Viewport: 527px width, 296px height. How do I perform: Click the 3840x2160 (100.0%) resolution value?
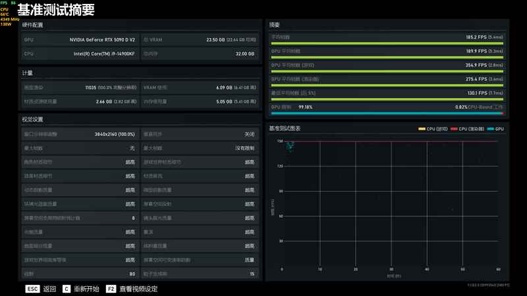(115, 134)
